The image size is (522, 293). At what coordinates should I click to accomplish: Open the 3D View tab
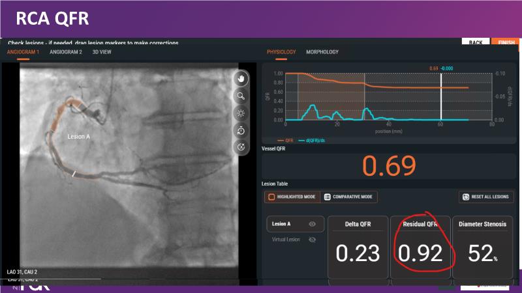(103, 51)
